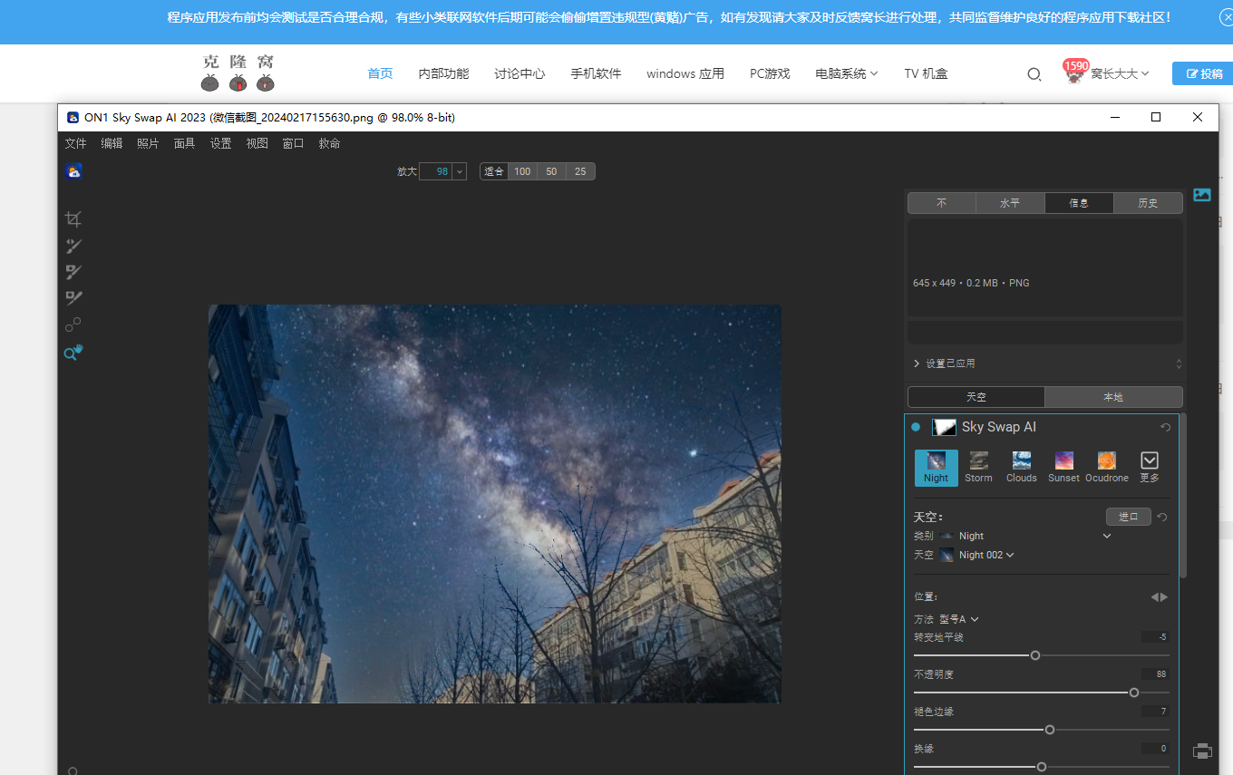The image size is (1233, 775).
Task: Switch to the 不 panel tab
Action: (942, 203)
